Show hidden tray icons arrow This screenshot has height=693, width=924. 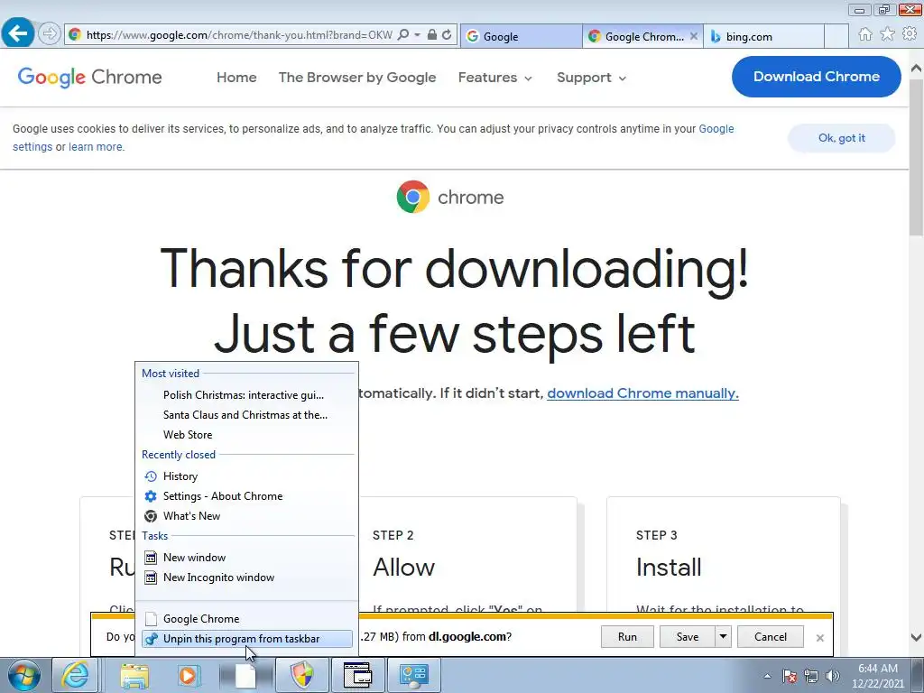767,676
